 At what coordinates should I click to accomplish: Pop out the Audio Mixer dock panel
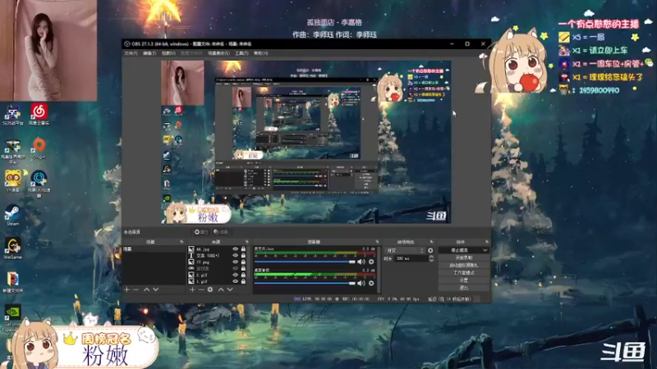[x=377, y=242]
